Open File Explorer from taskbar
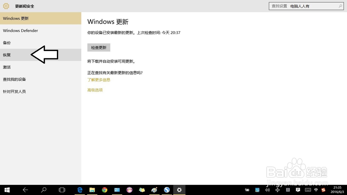This screenshot has height=195, width=347. pyautogui.click(x=92, y=190)
